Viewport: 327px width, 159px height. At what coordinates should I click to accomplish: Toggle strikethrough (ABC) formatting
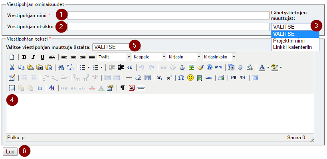52,57
